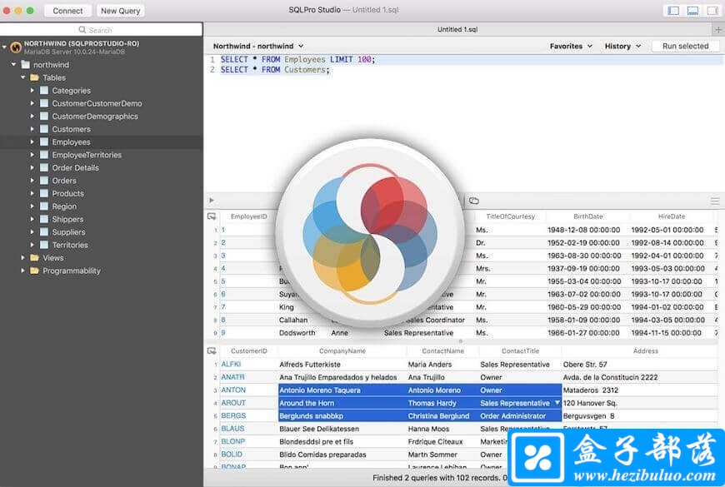Image resolution: width=725 pixels, height=487 pixels.
Task: Click Blauer See Delikatessen cell
Action: coord(319,429)
